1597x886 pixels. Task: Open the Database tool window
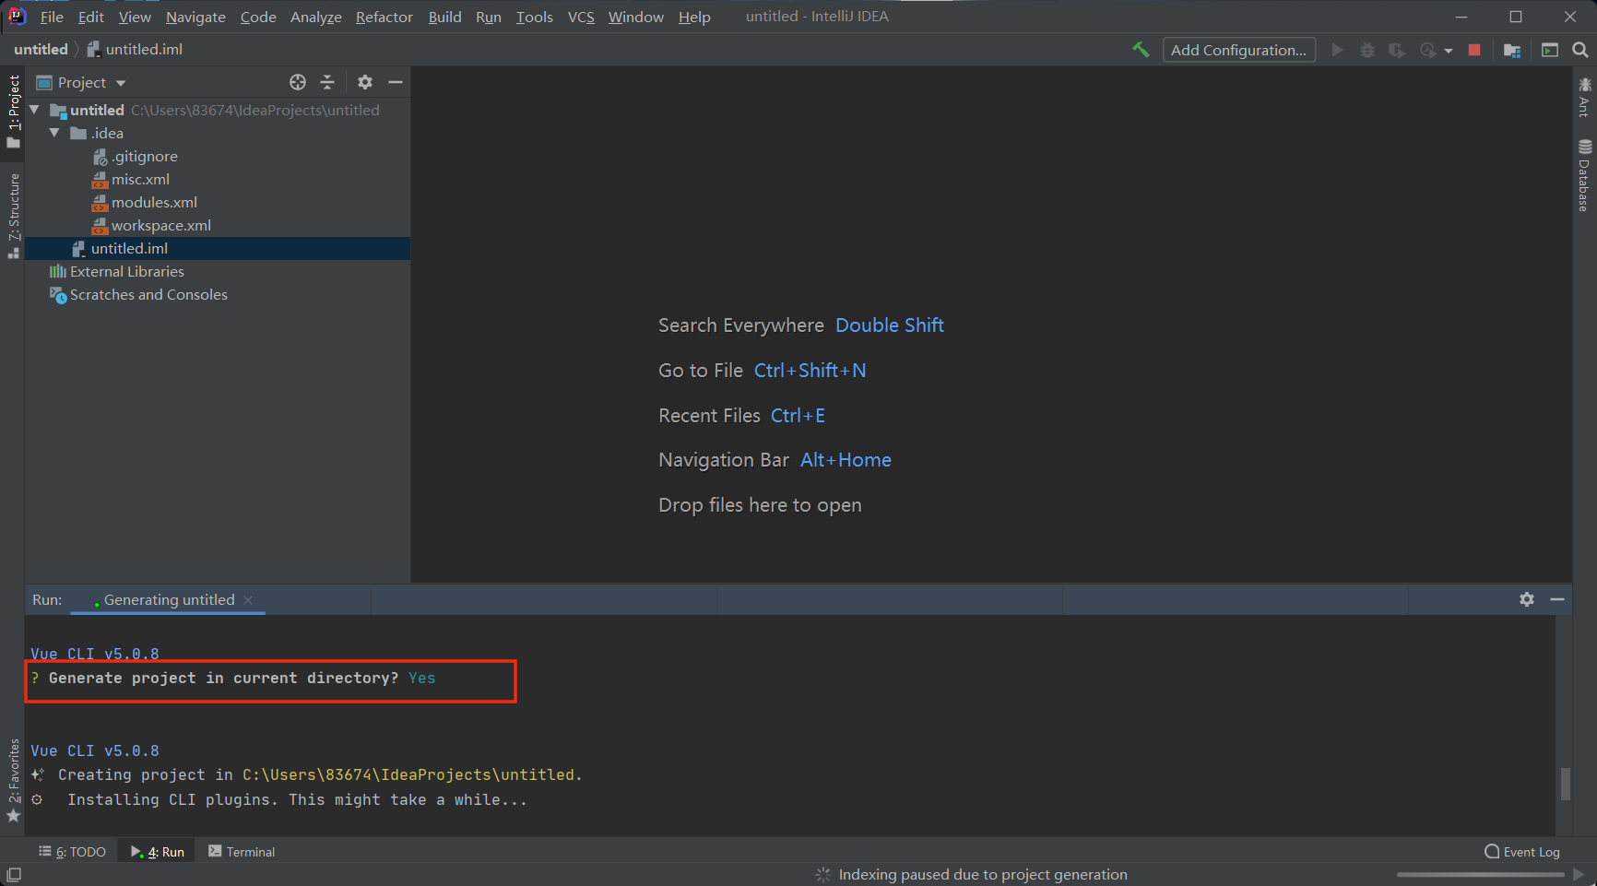coord(1584,175)
